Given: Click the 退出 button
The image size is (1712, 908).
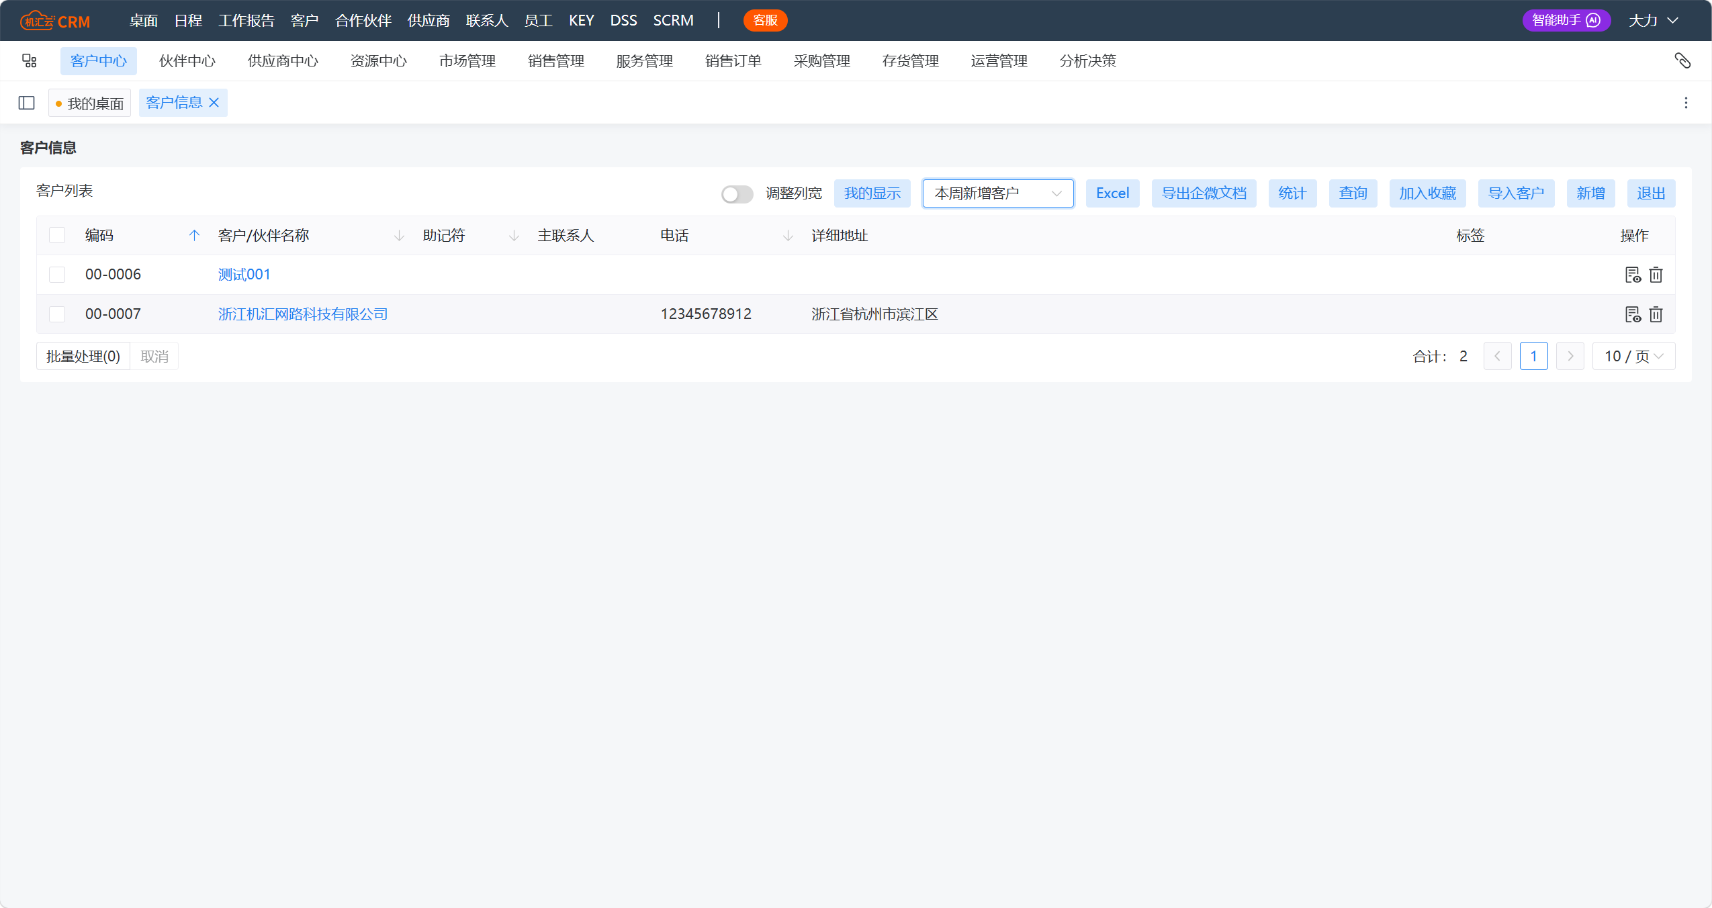Looking at the screenshot, I should [1652, 193].
